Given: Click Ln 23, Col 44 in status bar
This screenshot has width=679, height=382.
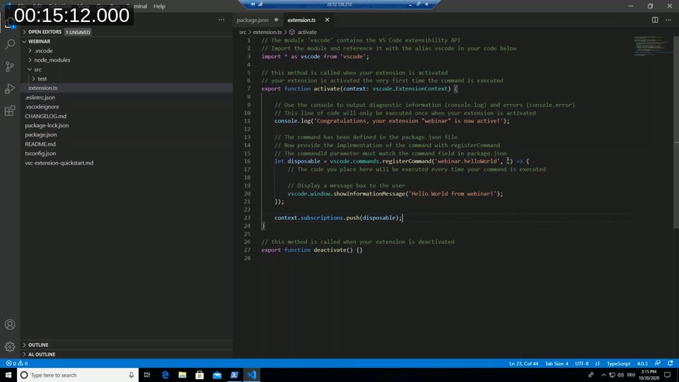Looking at the screenshot, I should [x=523, y=364].
